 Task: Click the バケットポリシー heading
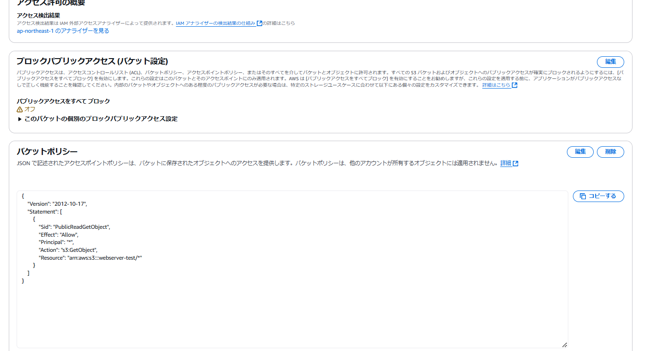47,152
